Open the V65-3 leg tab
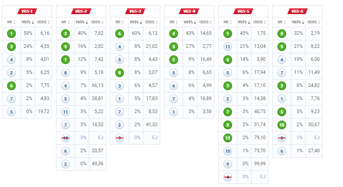343x187 pixels. tap(135, 11)
